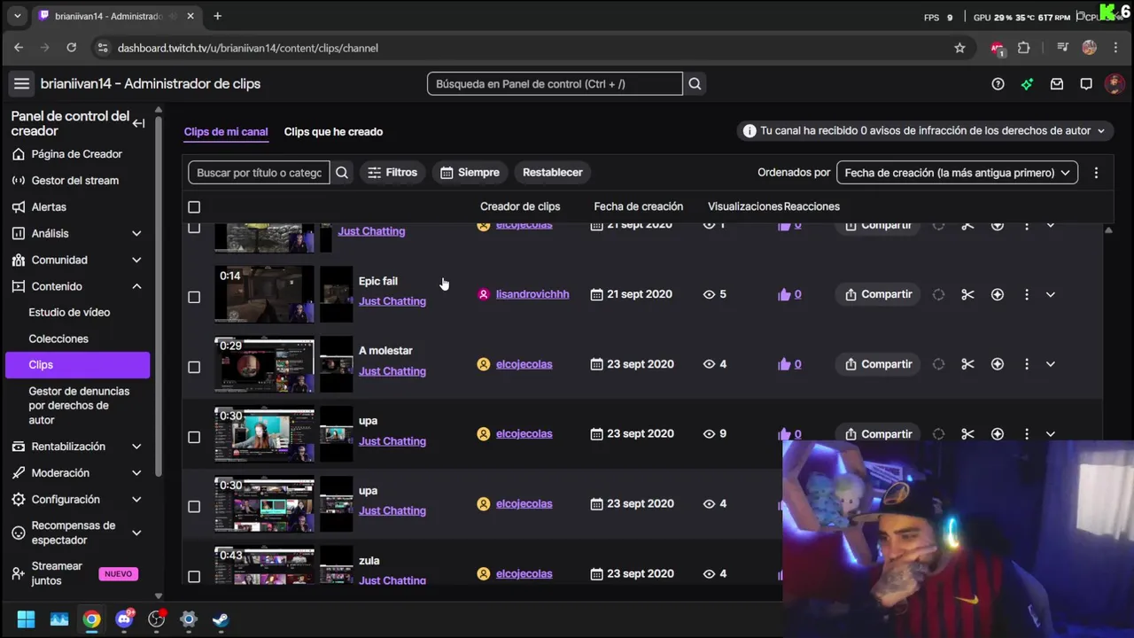
Task: Check the box for upa clip with 9 views
Action: coord(194,437)
